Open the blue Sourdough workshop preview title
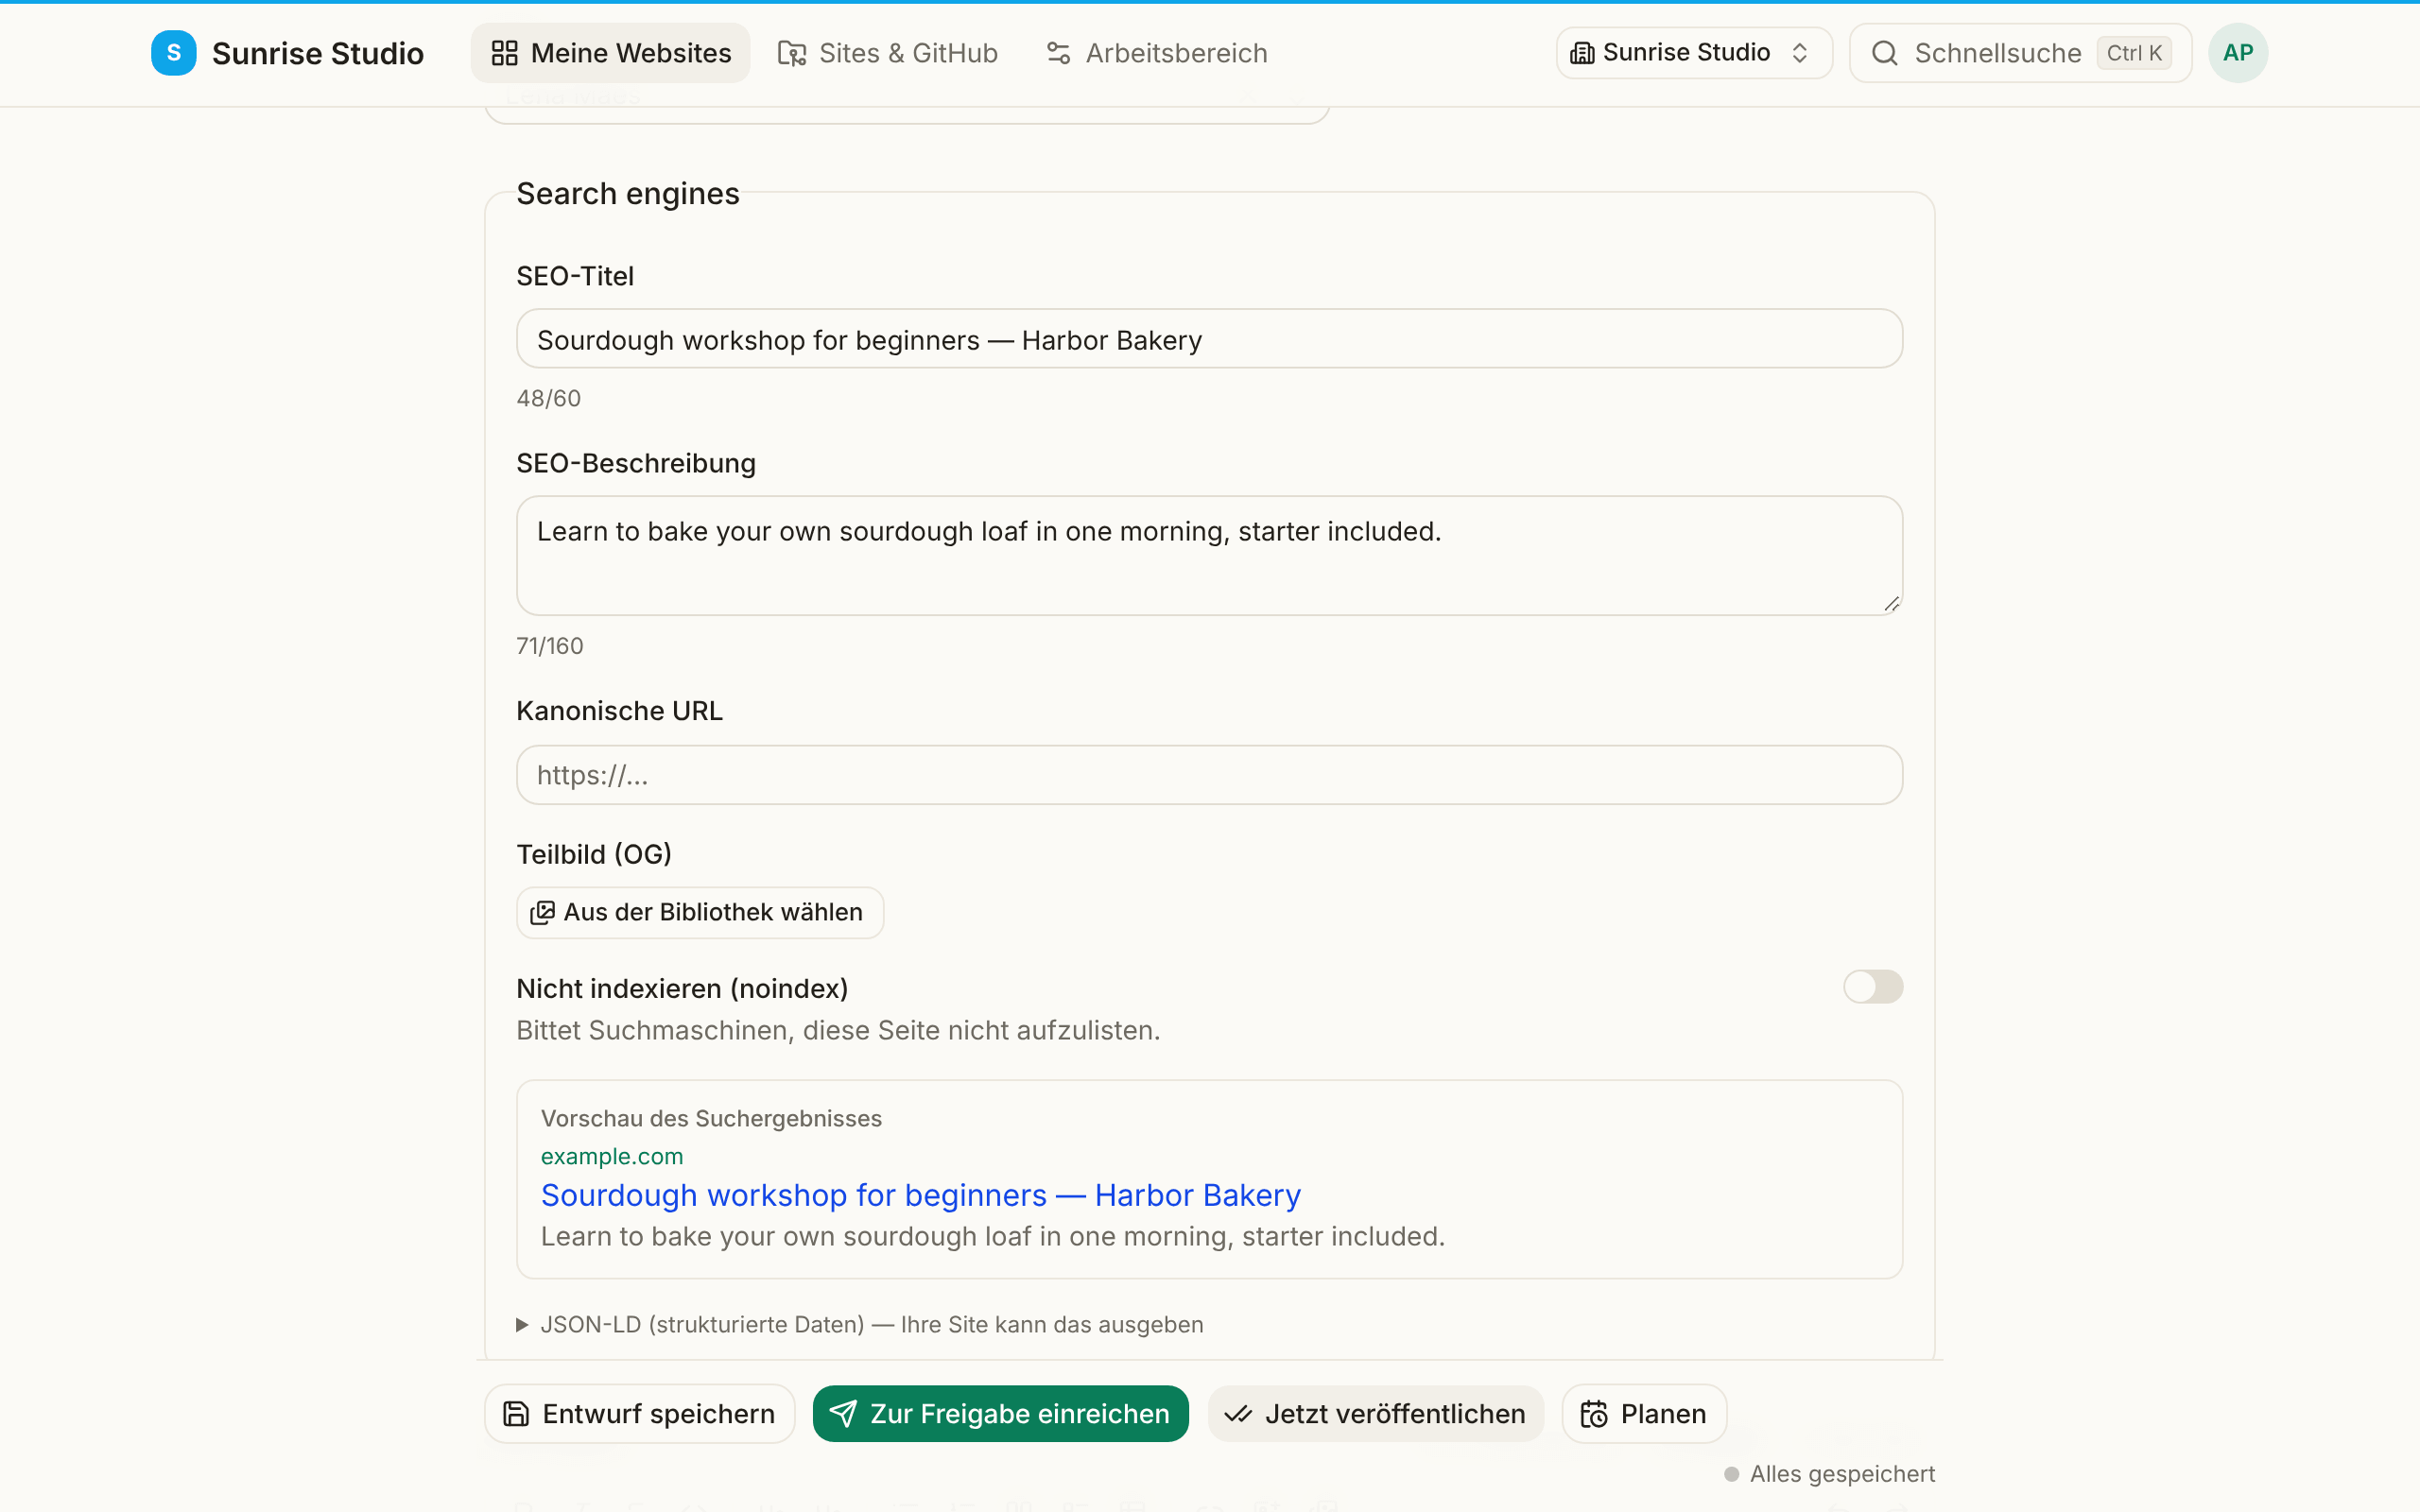This screenshot has width=2420, height=1512. pos(920,1195)
